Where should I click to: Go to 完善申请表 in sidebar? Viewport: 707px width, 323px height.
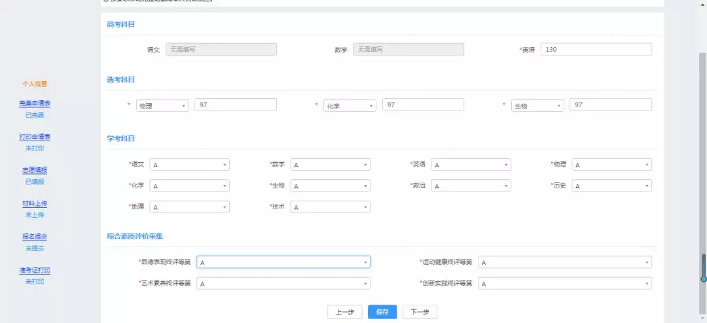click(x=35, y=103)
